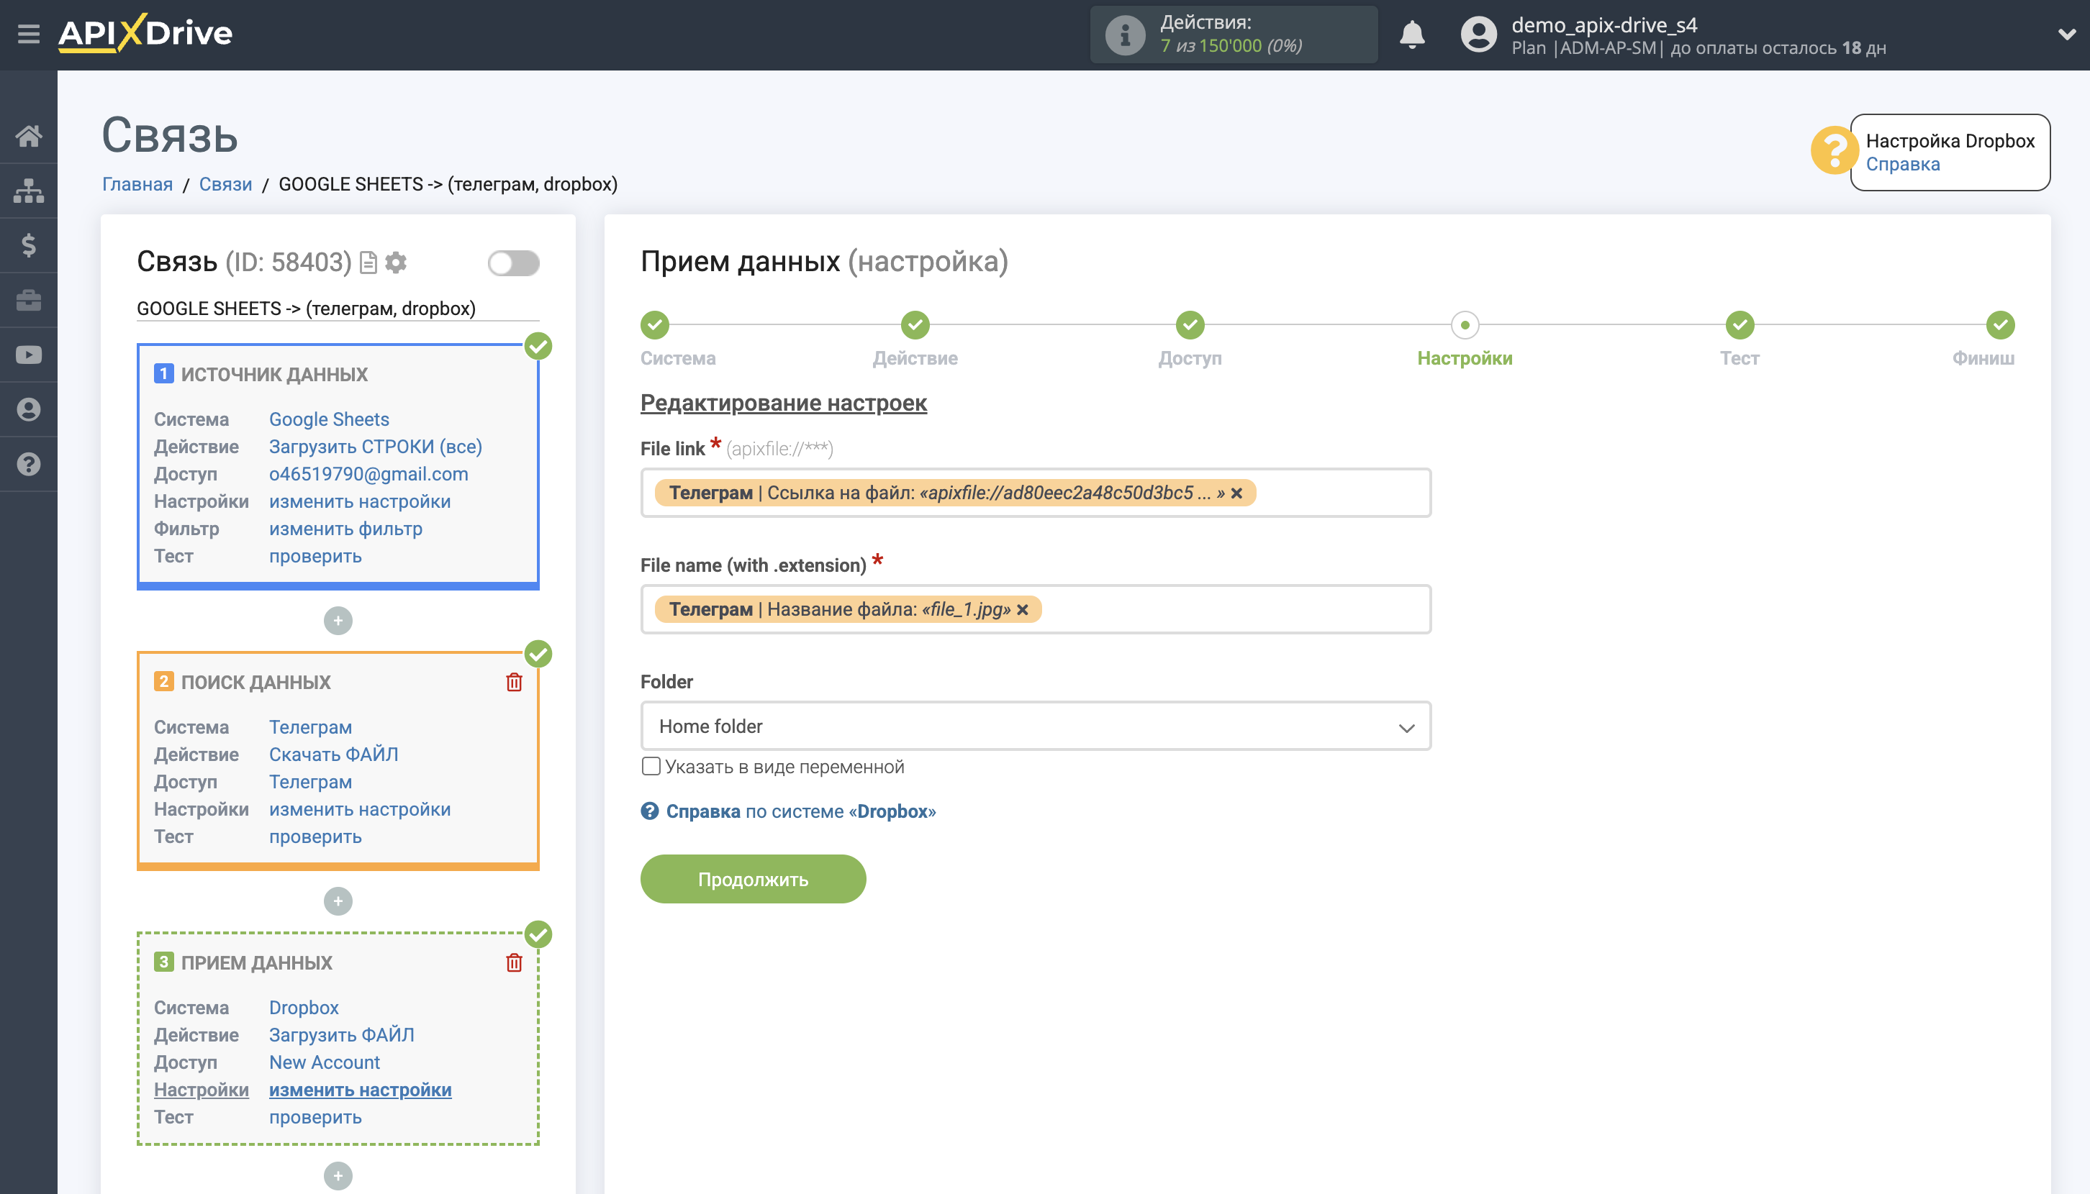Delete the ПОИСК ДАННЫХ block via trash icon

514,683
